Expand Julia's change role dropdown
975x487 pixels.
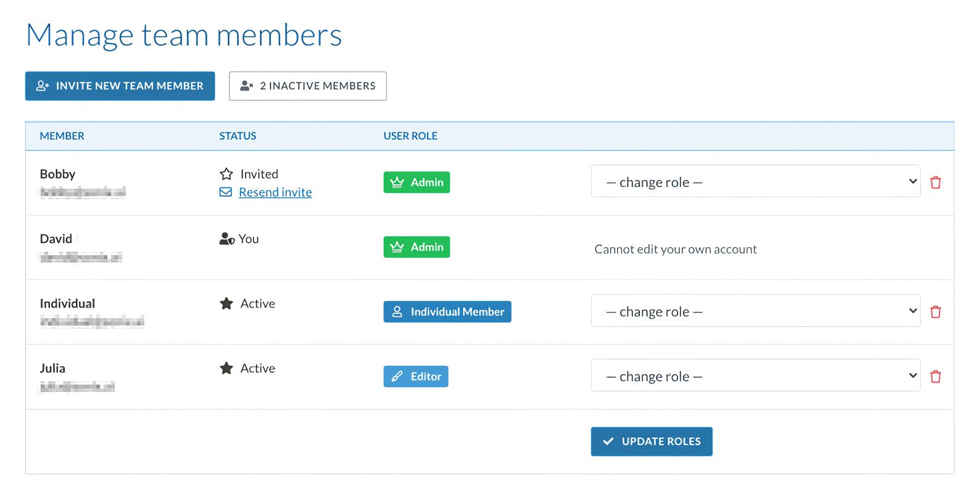pos(755,375)
